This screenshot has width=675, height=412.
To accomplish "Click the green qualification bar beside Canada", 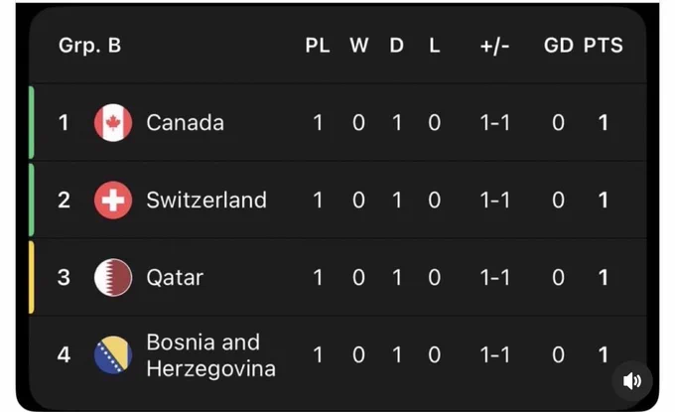I will coord(32,122).
